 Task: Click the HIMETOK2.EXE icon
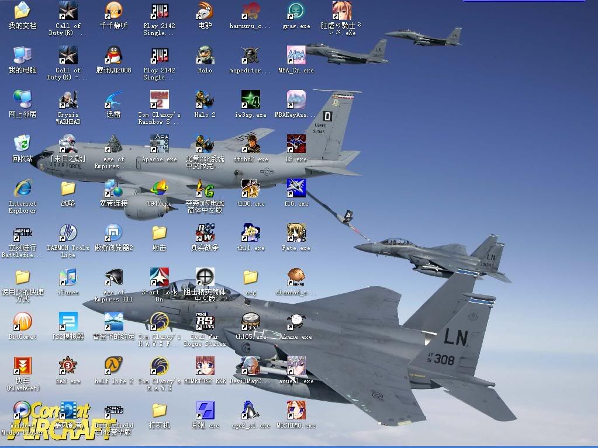[205, 366]
